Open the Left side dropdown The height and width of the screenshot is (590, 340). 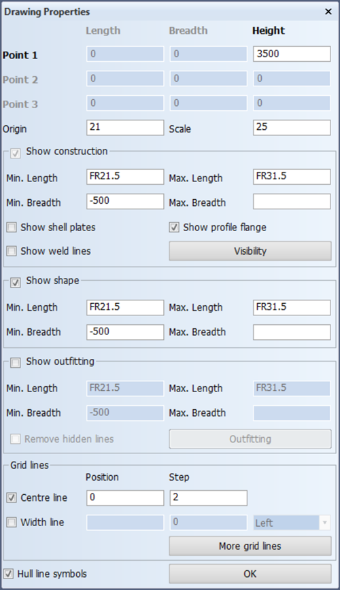[x=292, y=523]
